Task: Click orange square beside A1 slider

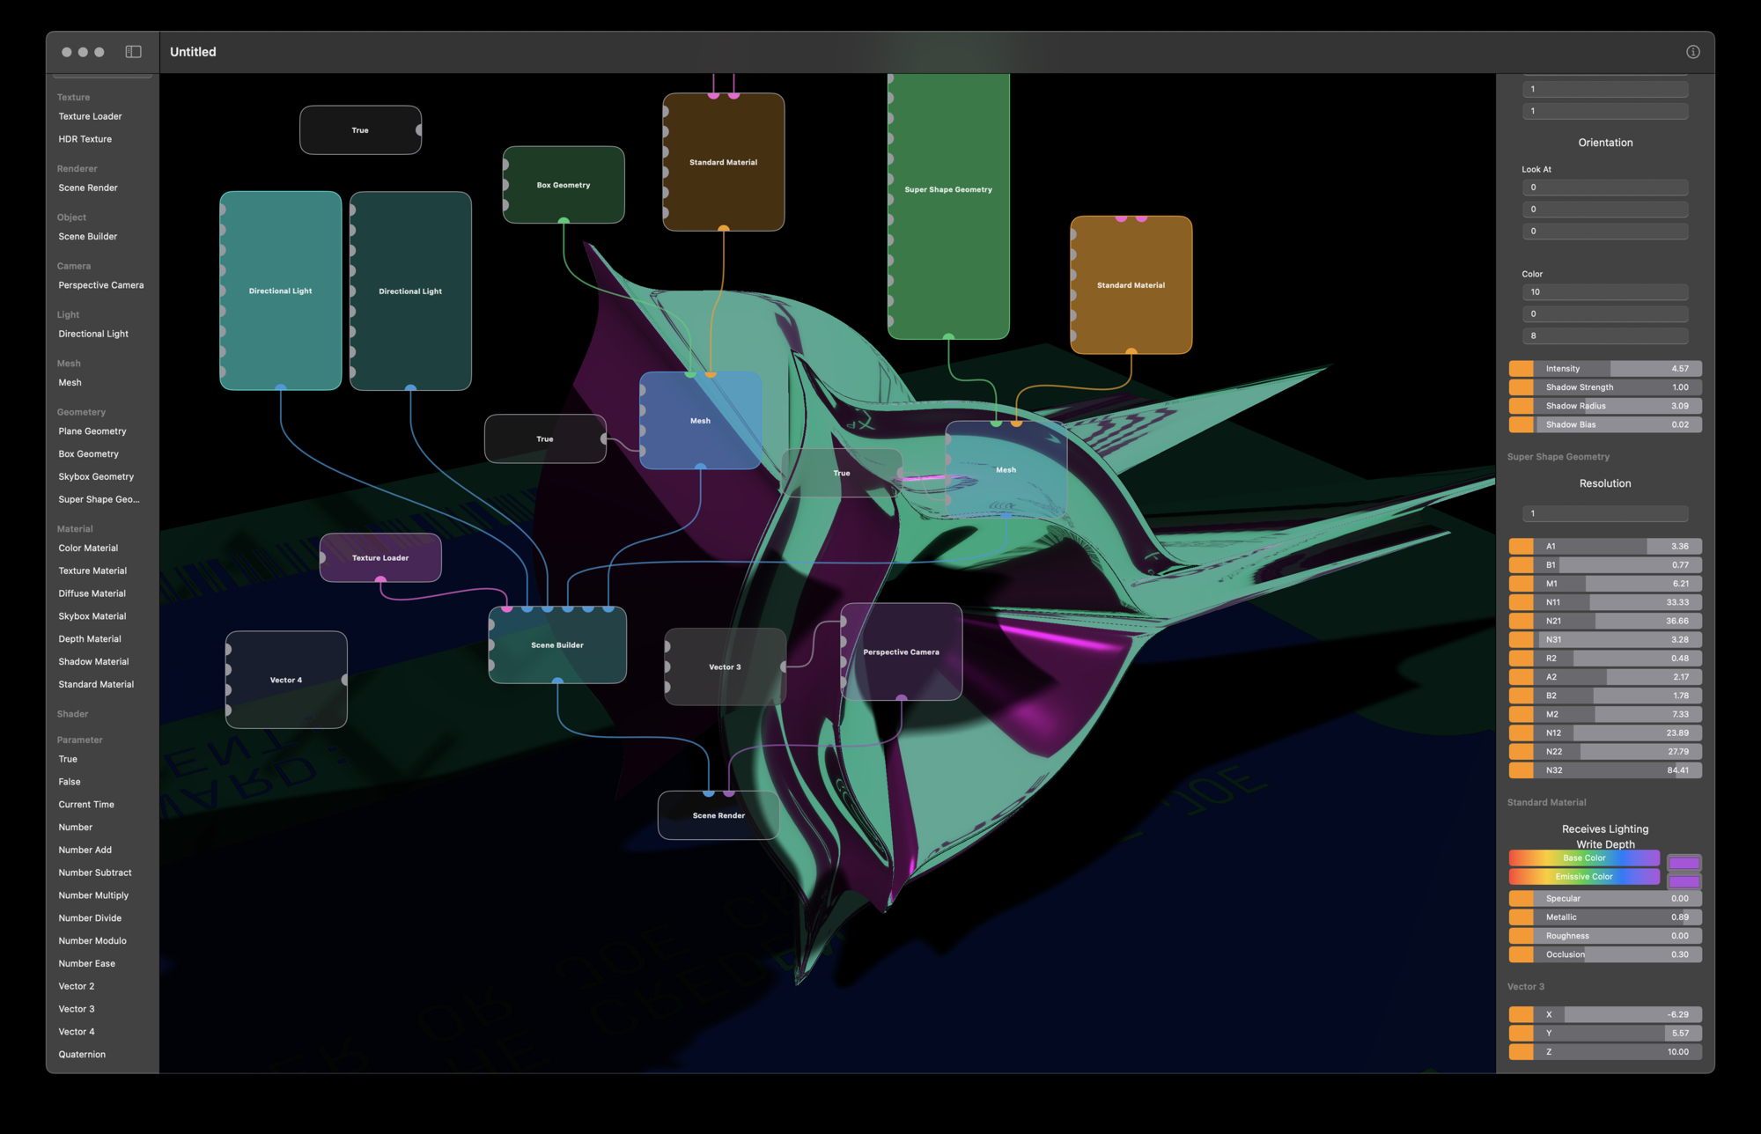Action: point(1521,546)
